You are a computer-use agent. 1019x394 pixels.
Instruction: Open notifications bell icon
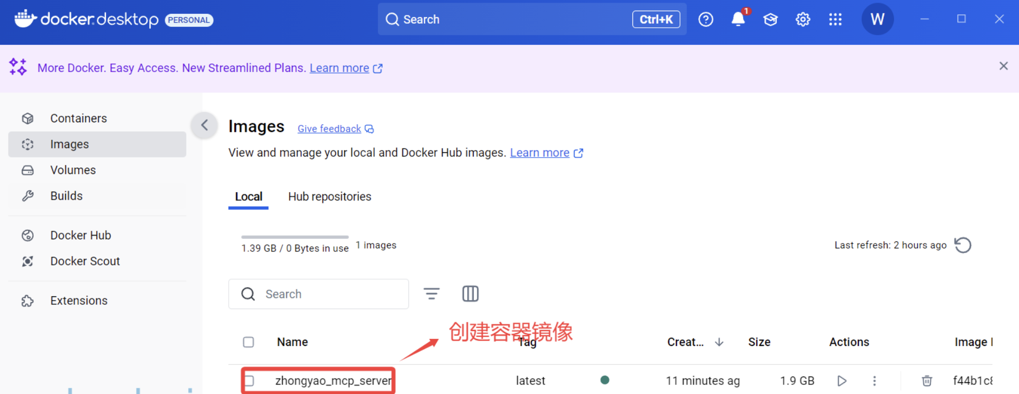(x=738, y=19)
